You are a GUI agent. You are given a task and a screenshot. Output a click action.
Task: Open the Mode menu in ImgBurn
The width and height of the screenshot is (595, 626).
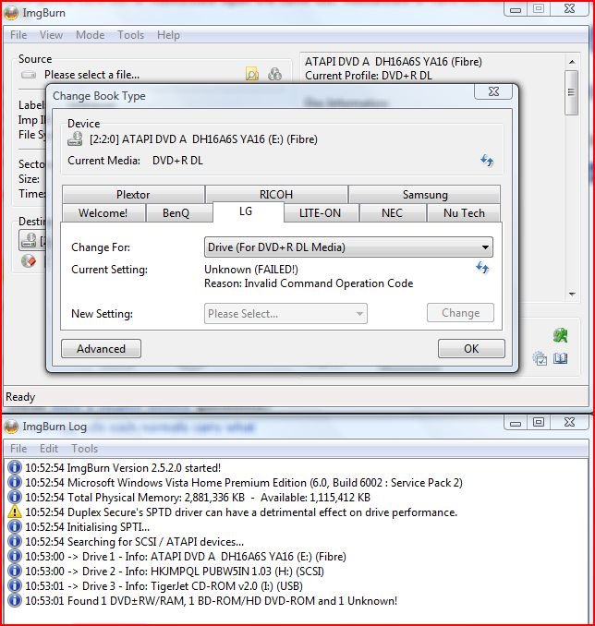[x=91, y=35]
